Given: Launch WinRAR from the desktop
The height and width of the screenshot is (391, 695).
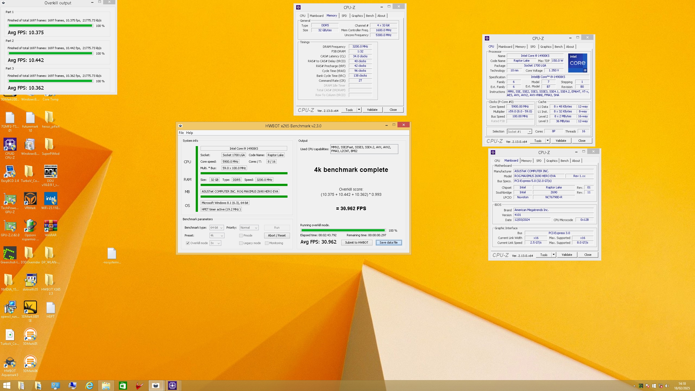Looking at the screenshot, I should tap(50, 228).
